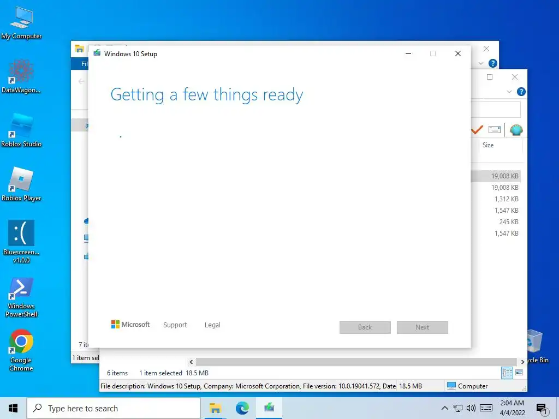Viewport: 559px width, 419px height.
Task: Expand the ribbon chevron in front Explorer
Action: coord(509,92)
